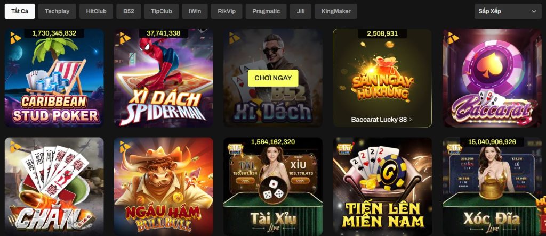Open the Tiến Lên Miền Nam game thumbnail

click(x=382, y=187)
